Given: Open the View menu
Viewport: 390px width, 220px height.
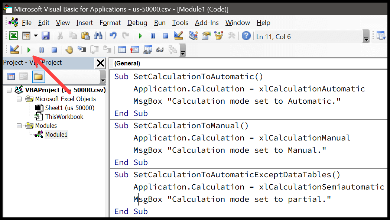Looking at the screenshot, I should point(63,23).
